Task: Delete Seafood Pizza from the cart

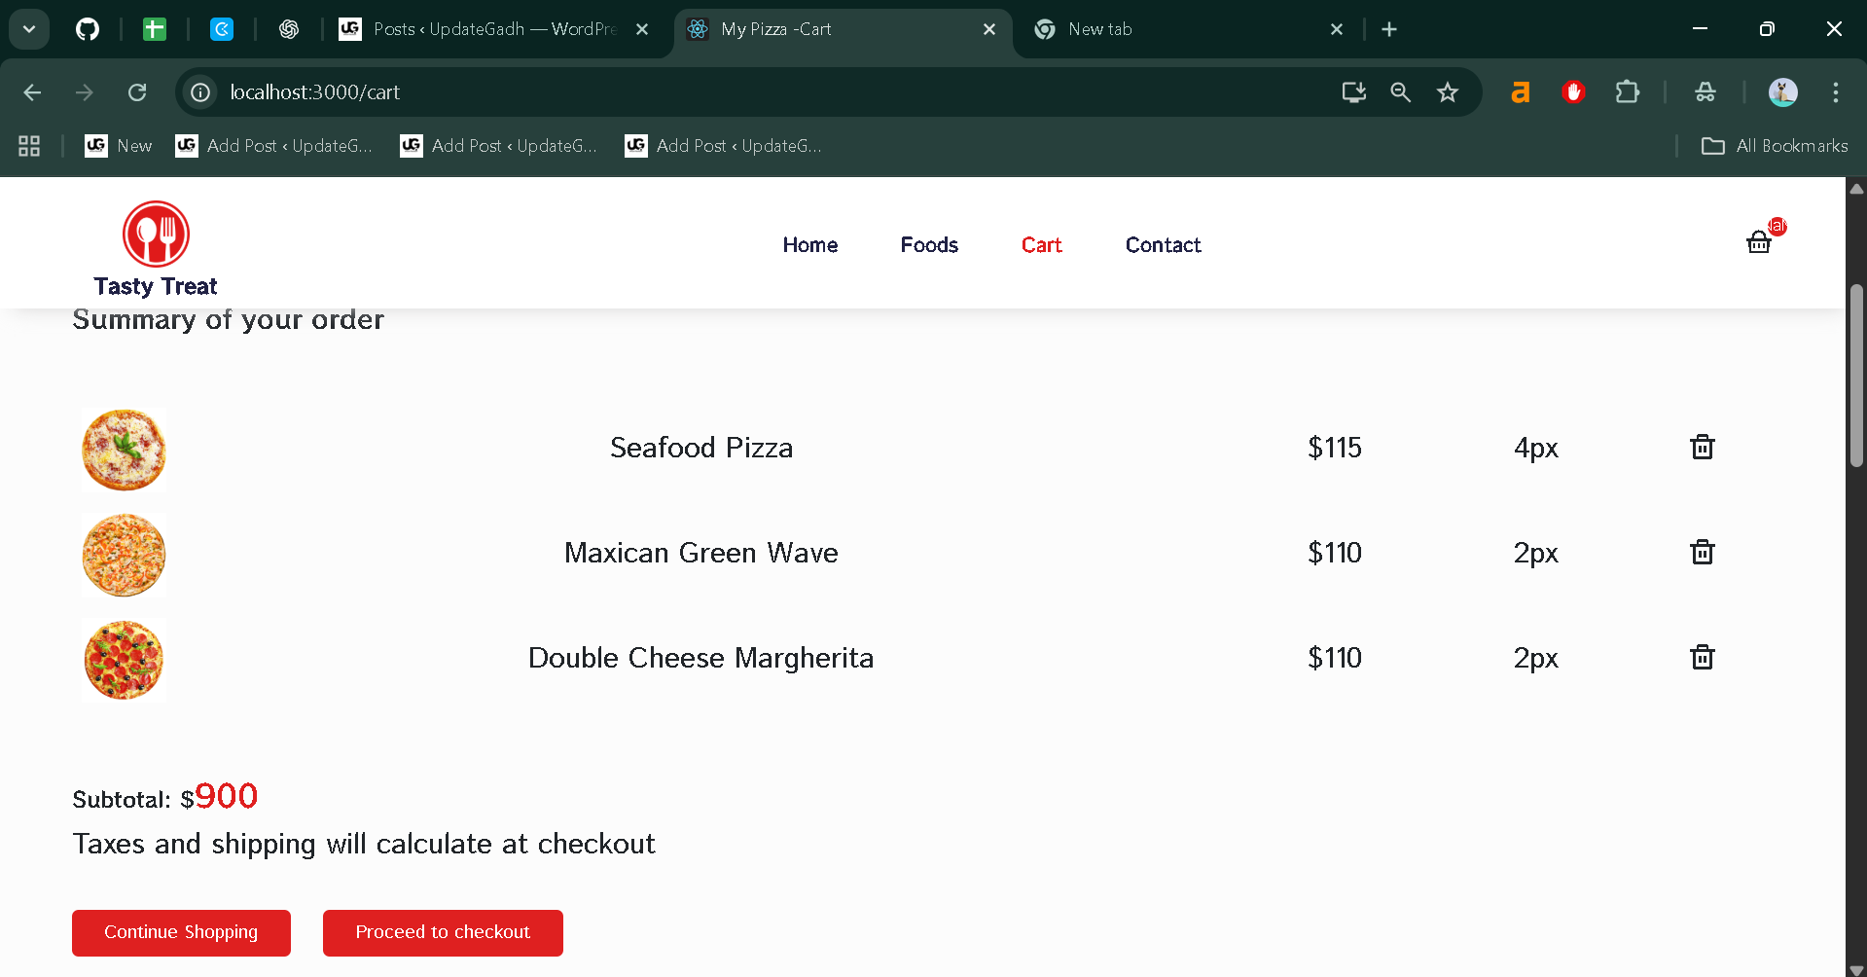Action: [1702, 448]
